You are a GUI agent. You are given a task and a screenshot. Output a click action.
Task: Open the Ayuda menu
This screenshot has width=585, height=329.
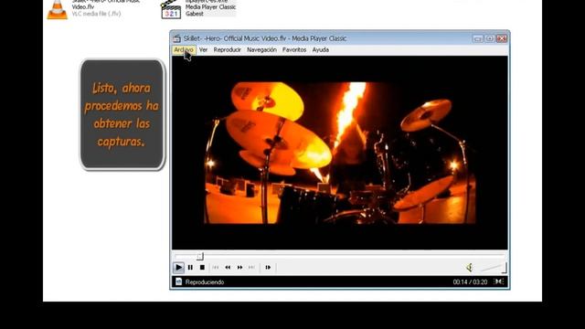tap(321, 49)
